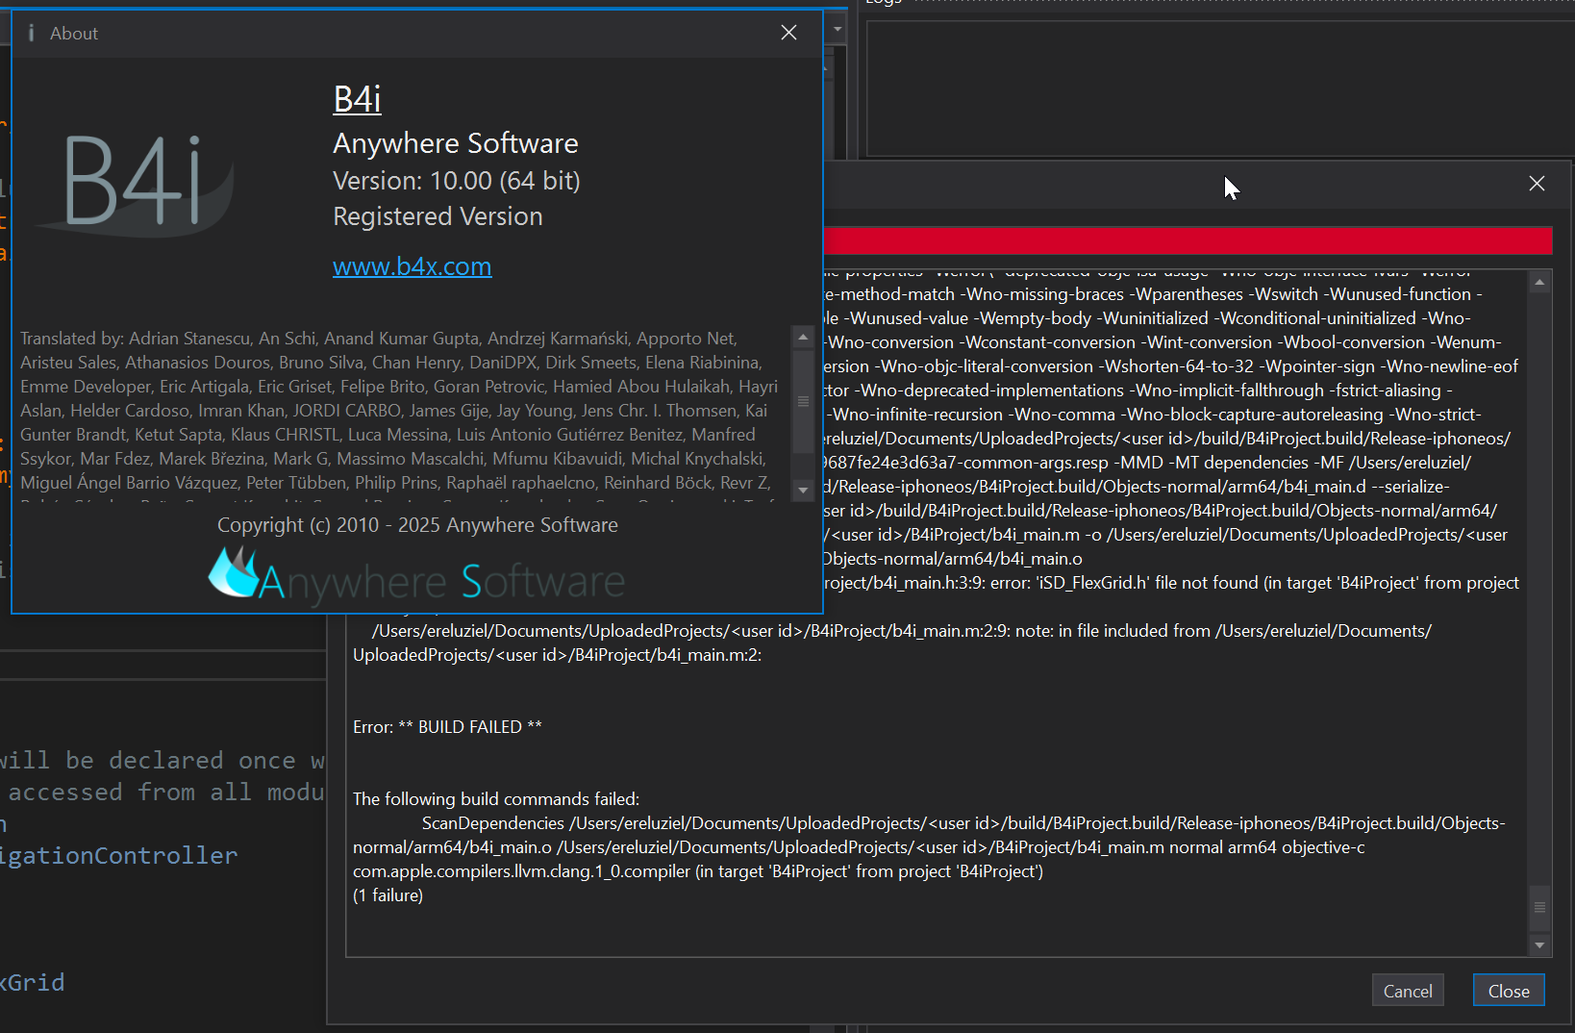This screenshot has width=1575, height=1033.
Task: Click "Anywhere Software" company name under B4i
Action: tap(456, 143)
